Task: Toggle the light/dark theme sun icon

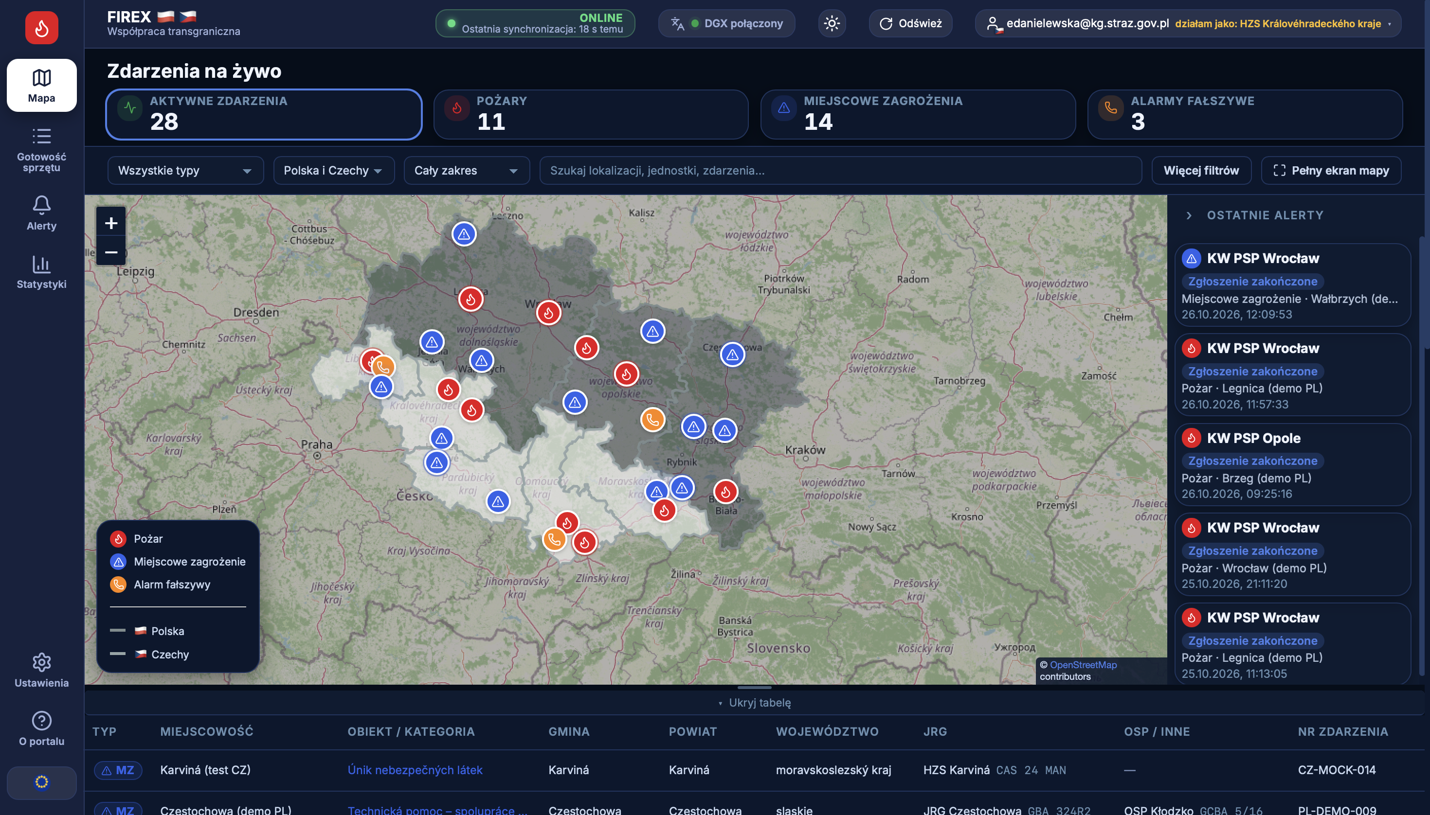Action: pyautogui.click(x=832, y=23)
